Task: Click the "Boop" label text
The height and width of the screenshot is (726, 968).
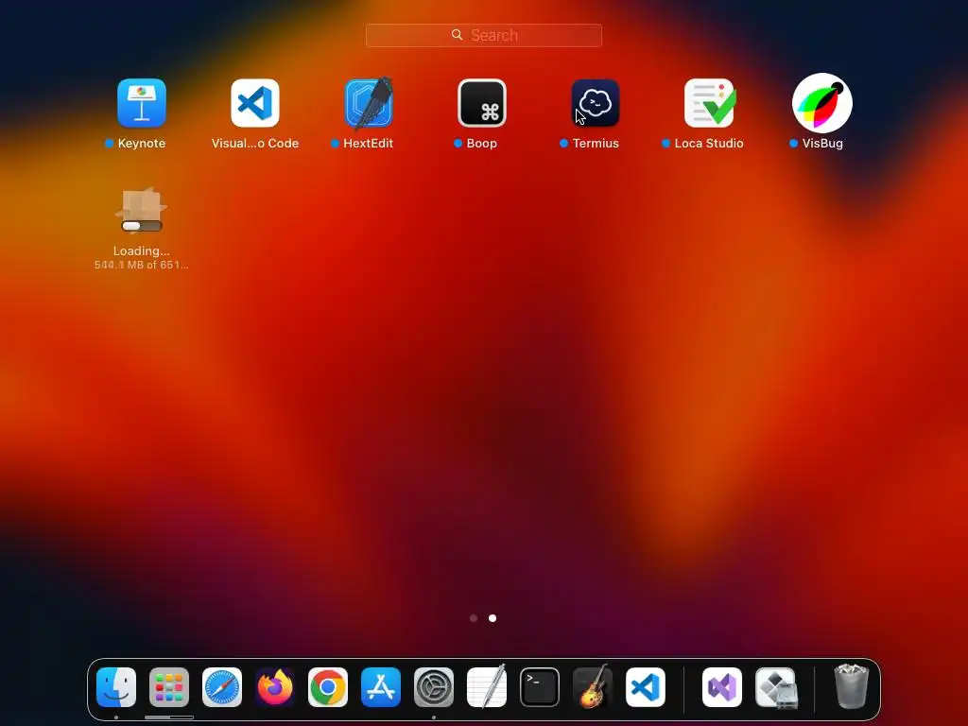Action: (x=481, y=144)
